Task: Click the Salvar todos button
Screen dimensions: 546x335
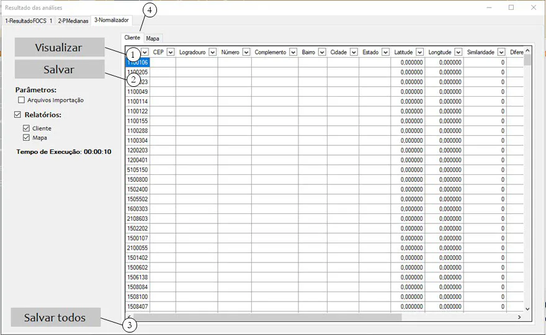Action: [56, 317]
